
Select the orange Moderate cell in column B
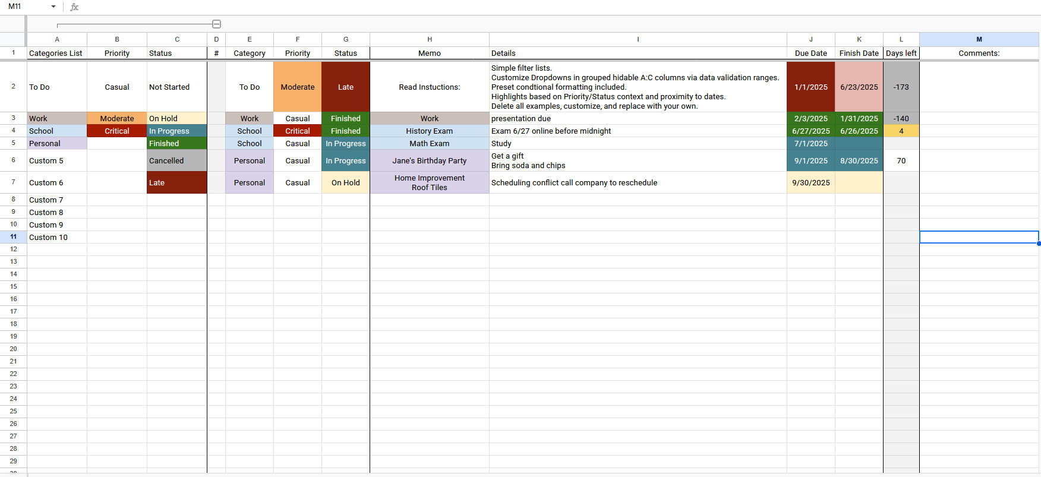(117, 118)
